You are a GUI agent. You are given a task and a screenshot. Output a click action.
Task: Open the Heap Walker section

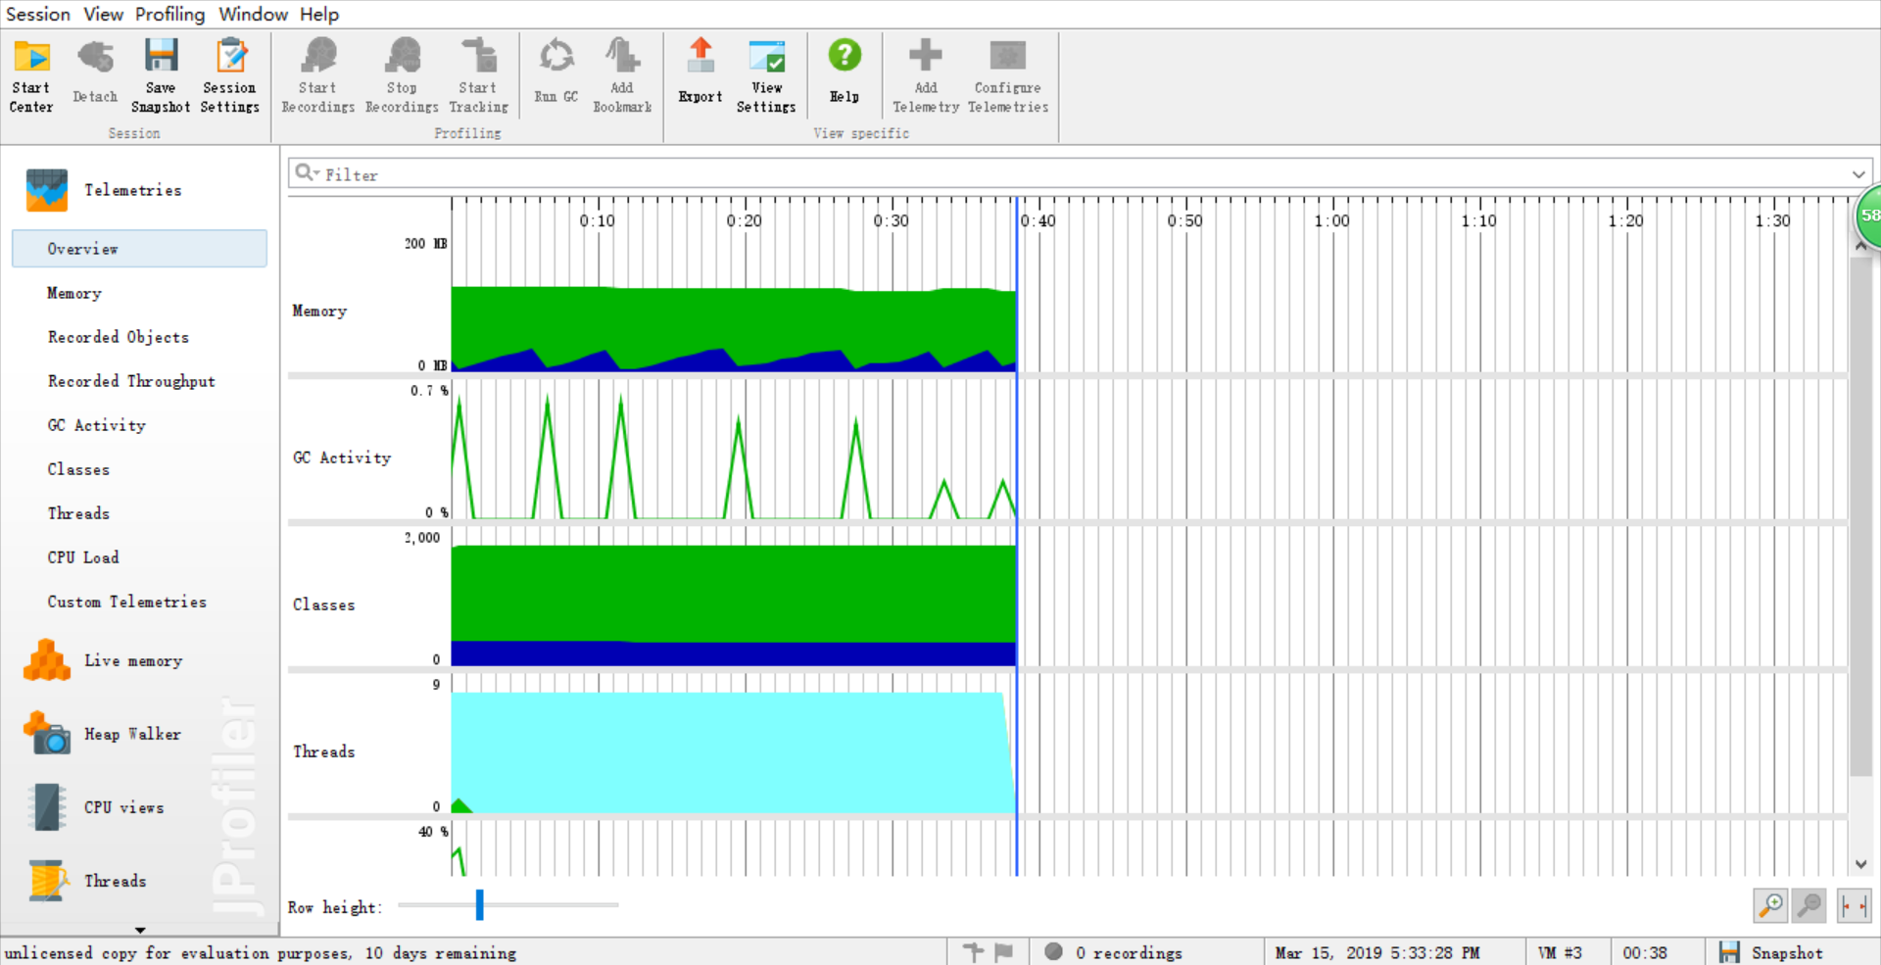[x=132, y=734]
